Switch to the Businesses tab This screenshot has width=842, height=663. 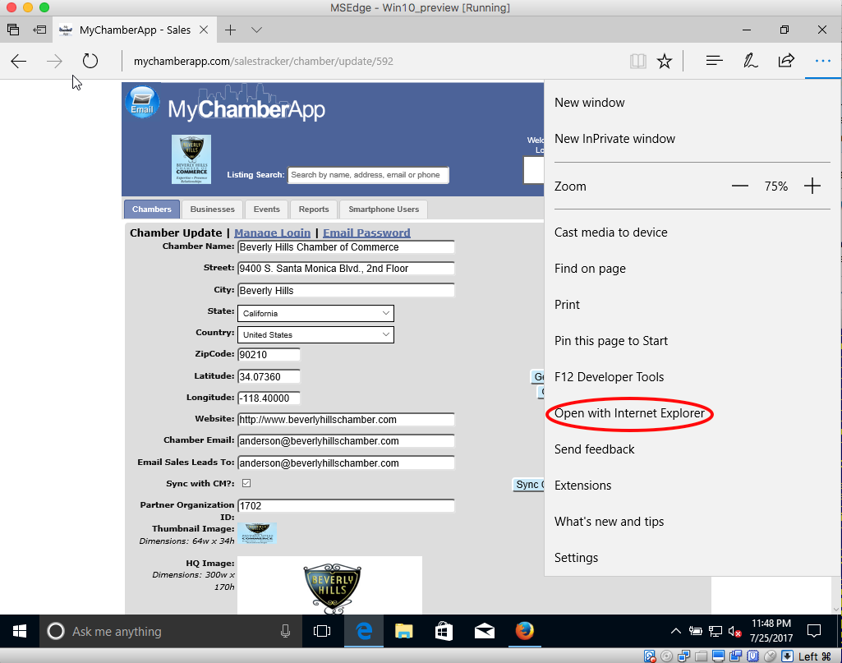pyautogui.click(x=213, y=209)
